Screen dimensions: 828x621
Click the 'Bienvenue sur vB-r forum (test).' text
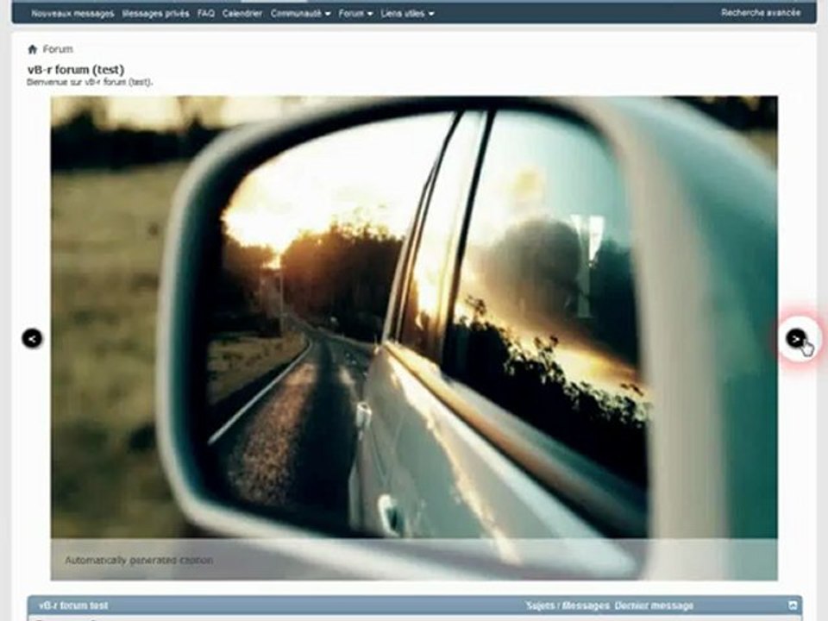click(x=90, y=83)
